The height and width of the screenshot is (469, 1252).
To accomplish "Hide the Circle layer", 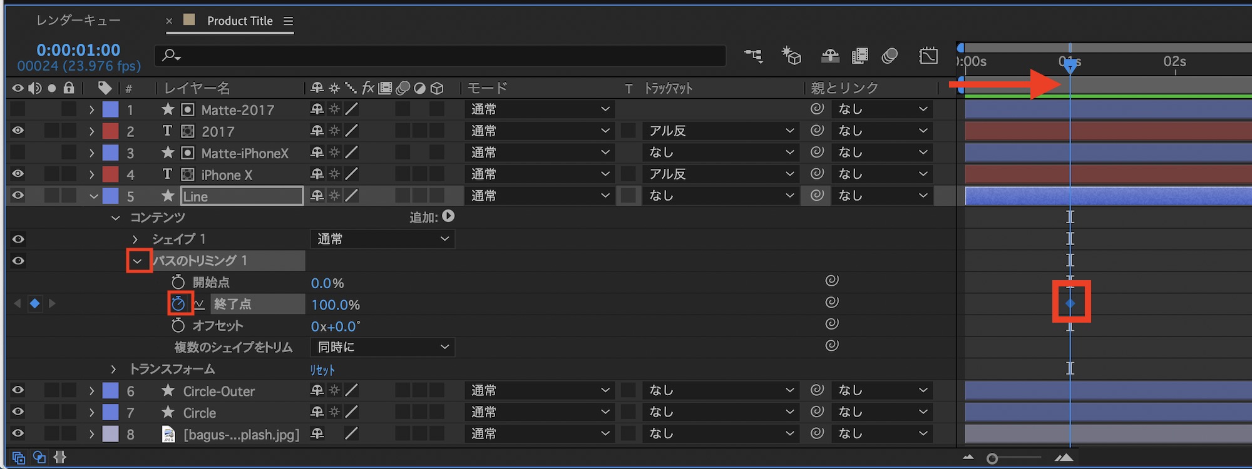I will coord(18,412).
